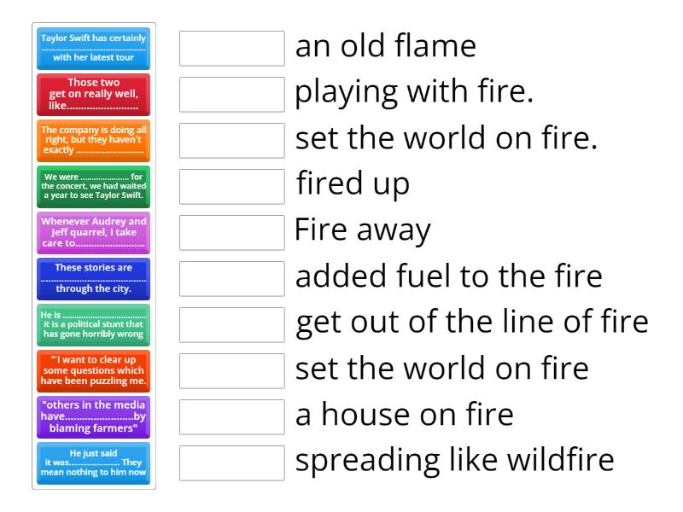Select the phrase 'get out of the line of fire'

[472, 322]
